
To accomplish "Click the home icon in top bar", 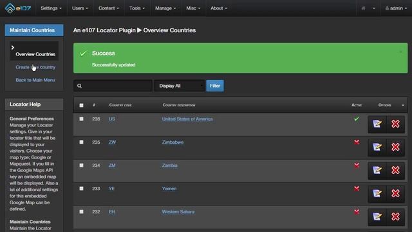I will click(363, 8).
